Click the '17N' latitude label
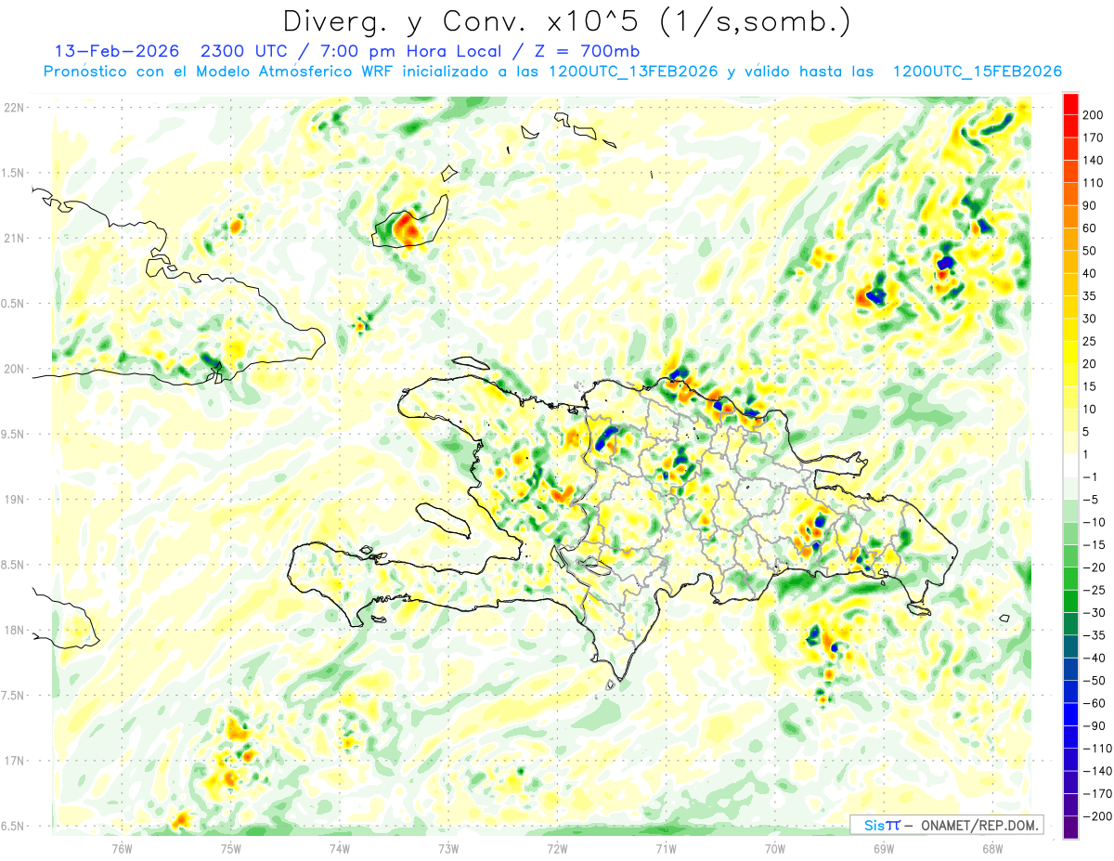 14,762
